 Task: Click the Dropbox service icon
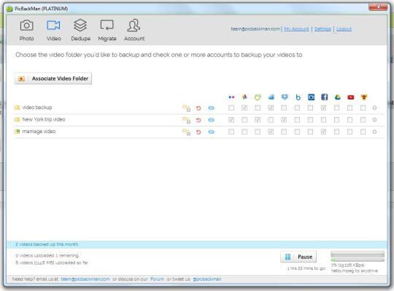pos(285,97)
